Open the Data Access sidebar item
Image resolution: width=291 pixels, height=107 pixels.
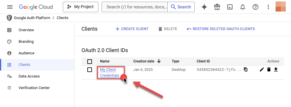pos(37,76)
